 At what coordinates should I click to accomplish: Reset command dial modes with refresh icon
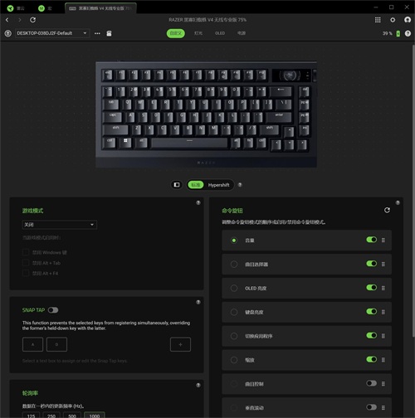(387, 211)
